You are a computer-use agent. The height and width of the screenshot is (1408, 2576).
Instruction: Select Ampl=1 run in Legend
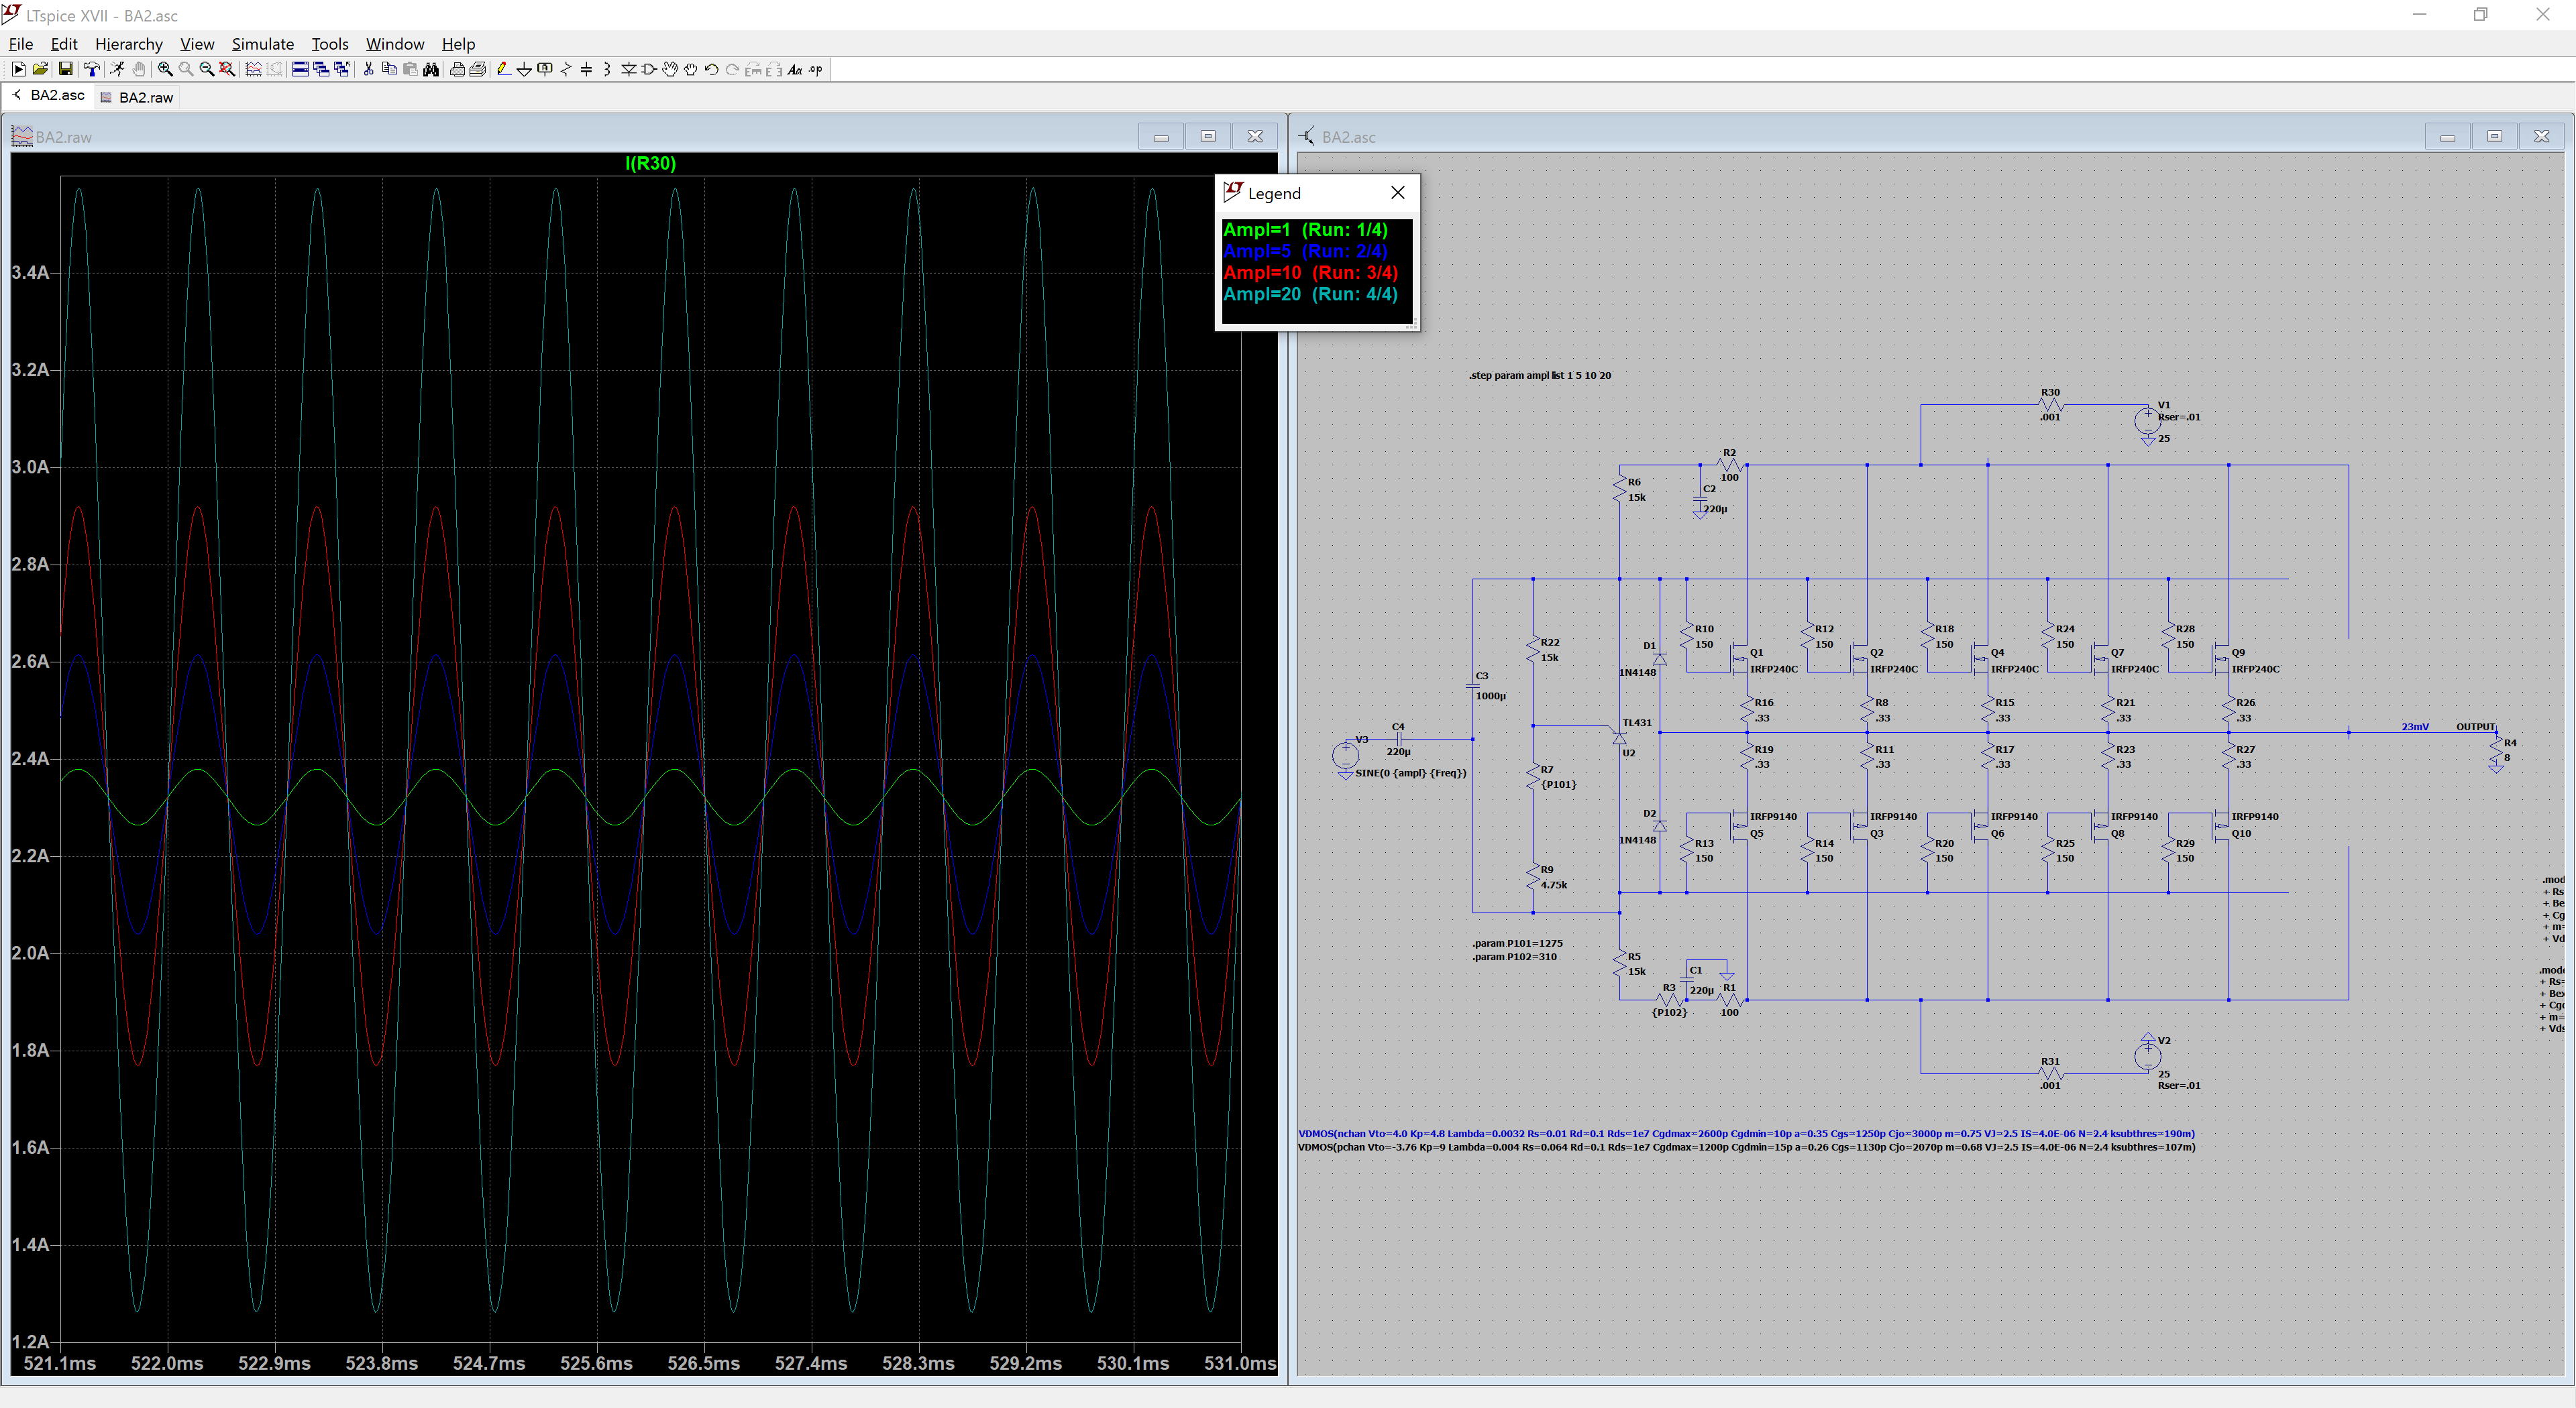tap(1305, 230)
